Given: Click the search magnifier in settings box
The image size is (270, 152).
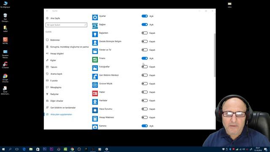Looking at the screenshot, I should tap(85, 25).
